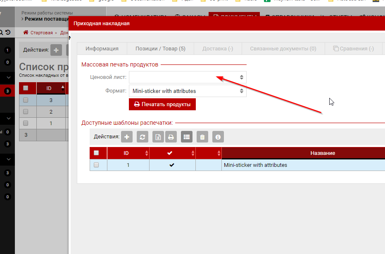Open the Ценовой лист dropdown
This screenshot has height=254, width=385.
[x=188, y=77]
